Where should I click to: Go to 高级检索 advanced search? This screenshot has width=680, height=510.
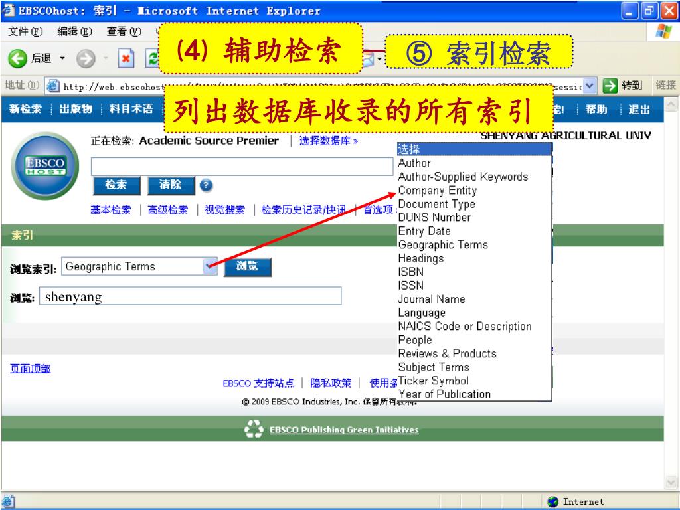(168, 210)
